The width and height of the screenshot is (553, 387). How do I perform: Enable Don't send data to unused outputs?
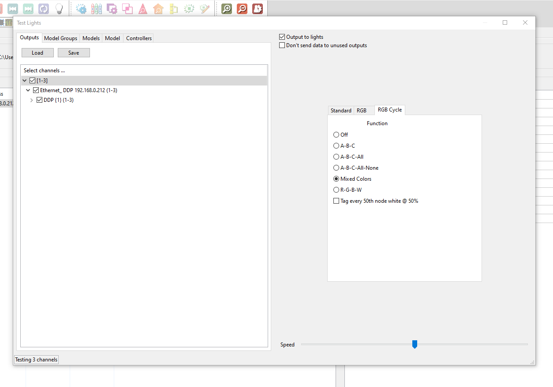tap(281, 45)
